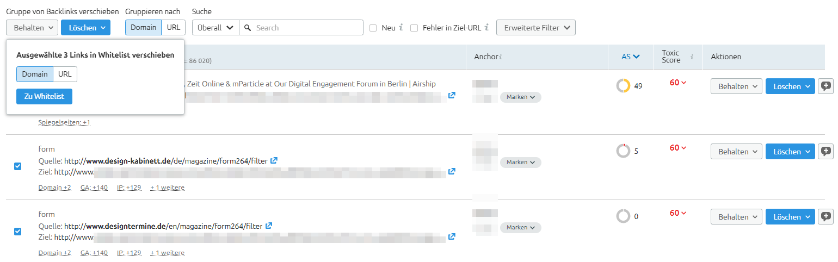Uncheck the designtermine.de row checkbox
Screen dimensions: 838x262
(17, 232)
